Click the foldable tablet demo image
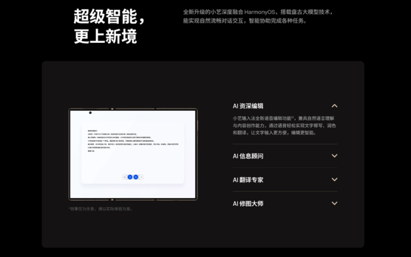Viewport: 411px width, 257px height. click(x=133, y=154)
